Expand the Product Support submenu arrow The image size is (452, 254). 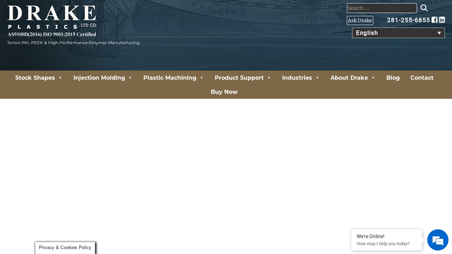(x=269, y=78)
